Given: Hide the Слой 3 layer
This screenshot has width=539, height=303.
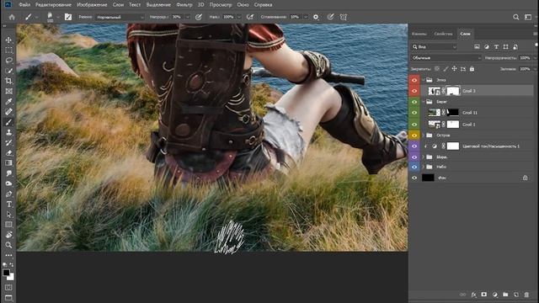Looking at the screenshot, I should coord(414,91).
